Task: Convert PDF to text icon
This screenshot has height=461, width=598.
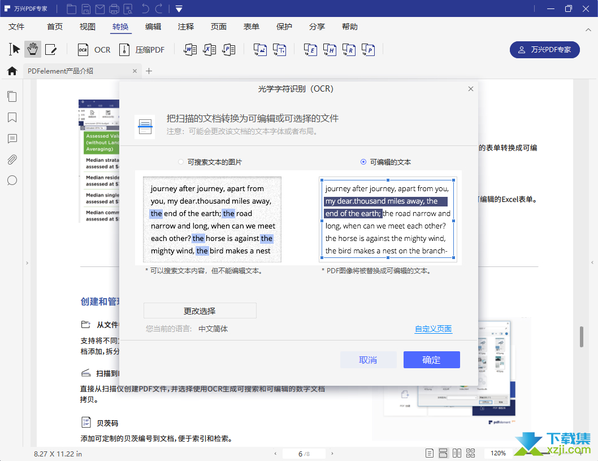Action: pos(280,50)
